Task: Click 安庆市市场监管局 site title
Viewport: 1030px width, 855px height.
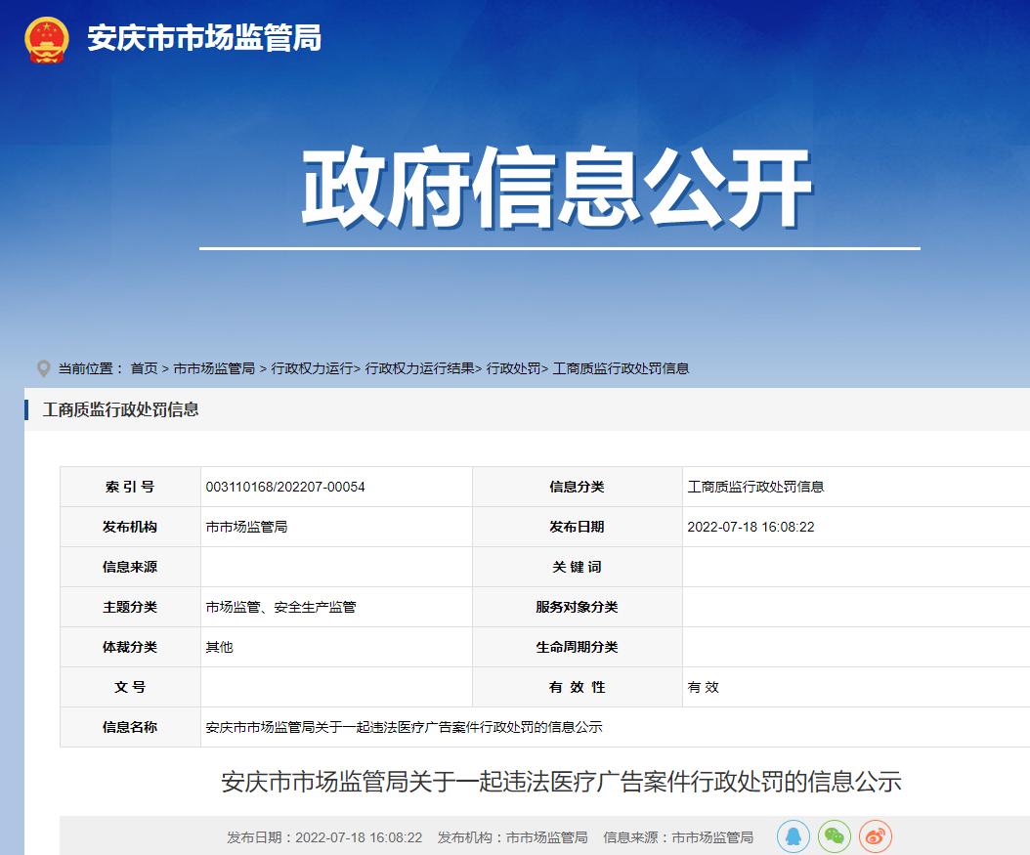Action: tap(204, 37)
